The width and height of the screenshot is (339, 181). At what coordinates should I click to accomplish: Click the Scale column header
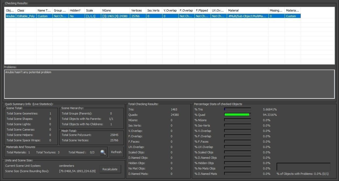click(93, 10)
